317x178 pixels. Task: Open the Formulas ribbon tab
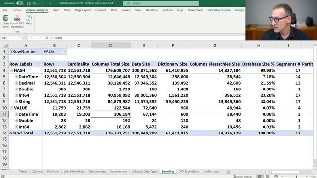(101, 10)
